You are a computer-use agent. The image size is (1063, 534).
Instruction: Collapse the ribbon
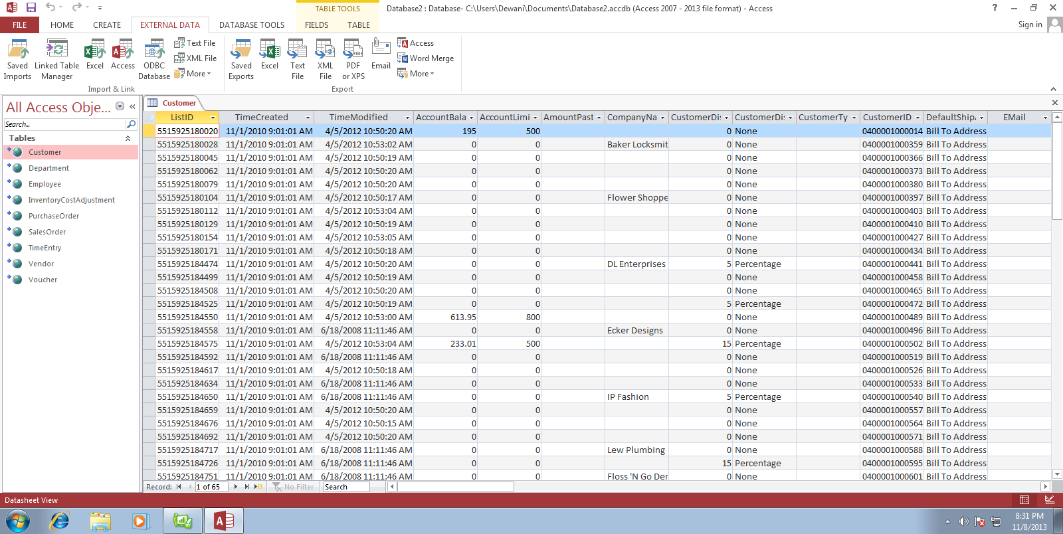(x=1053, y=89)
